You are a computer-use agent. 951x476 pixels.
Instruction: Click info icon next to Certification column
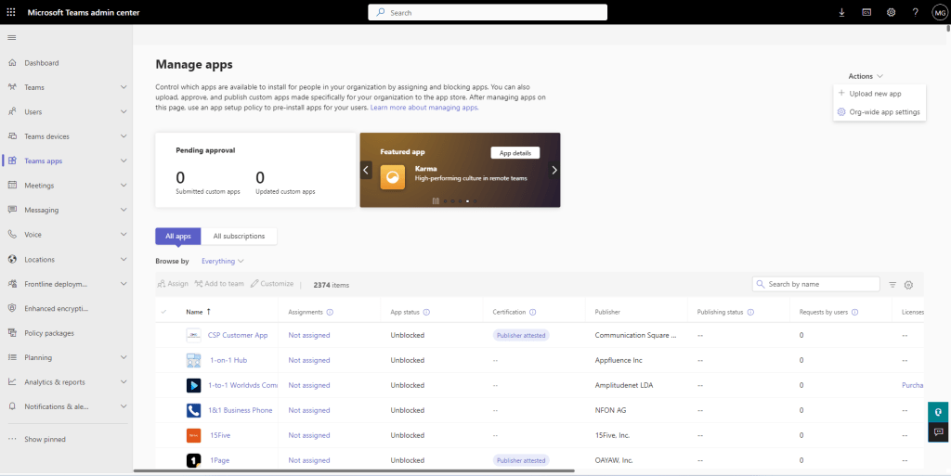pyautogui.click(x=532, y=312)
